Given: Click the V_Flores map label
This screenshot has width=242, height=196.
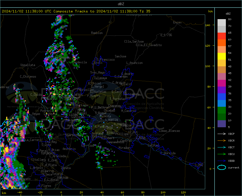Looking at the screenshot, I should pos(45,186).
